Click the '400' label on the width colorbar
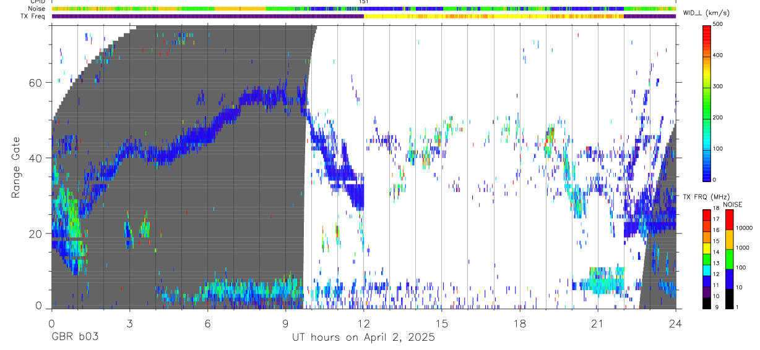 pyautogui.click(x=718, y=56)
